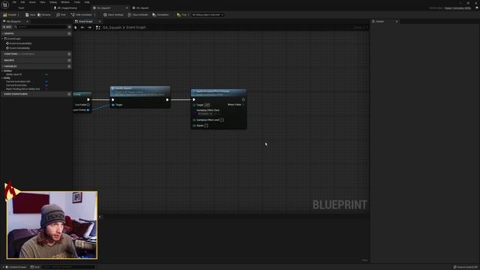Switch to the BP_ blueprint tab

(x=67, y=8)
